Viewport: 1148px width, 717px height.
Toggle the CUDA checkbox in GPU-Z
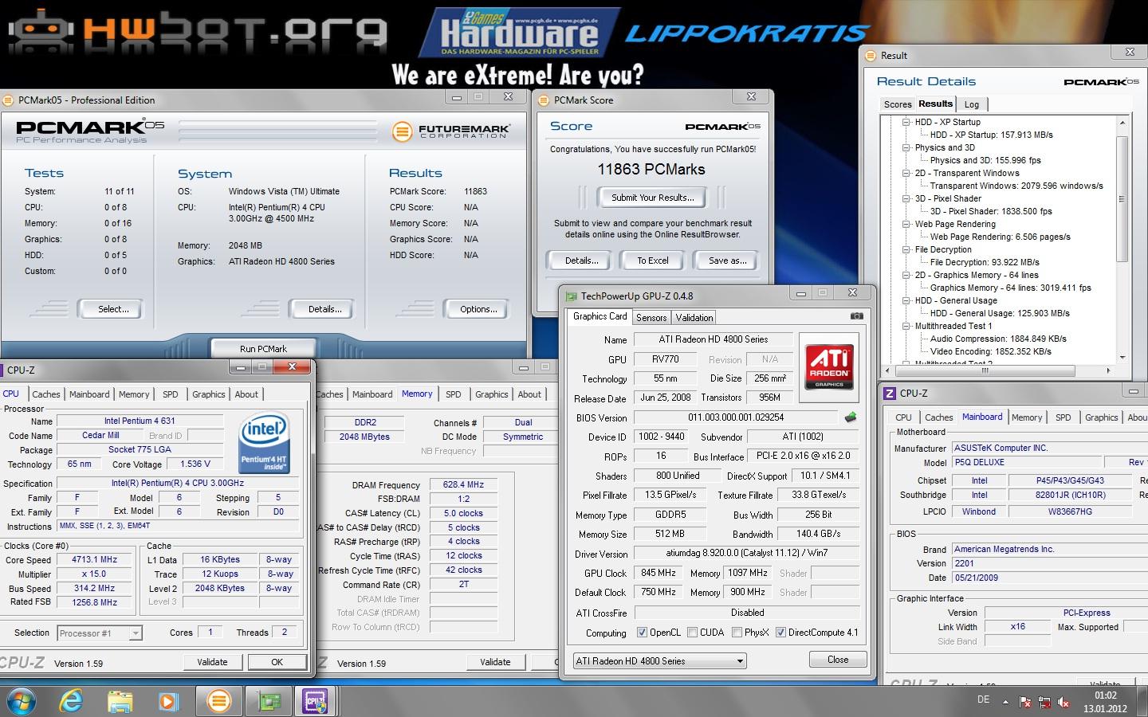(x=692, y=633)
